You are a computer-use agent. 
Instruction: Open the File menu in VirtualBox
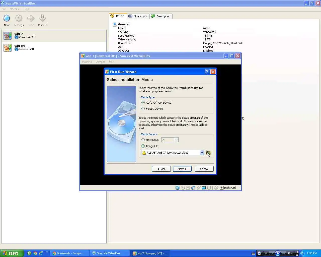[4, 9]
